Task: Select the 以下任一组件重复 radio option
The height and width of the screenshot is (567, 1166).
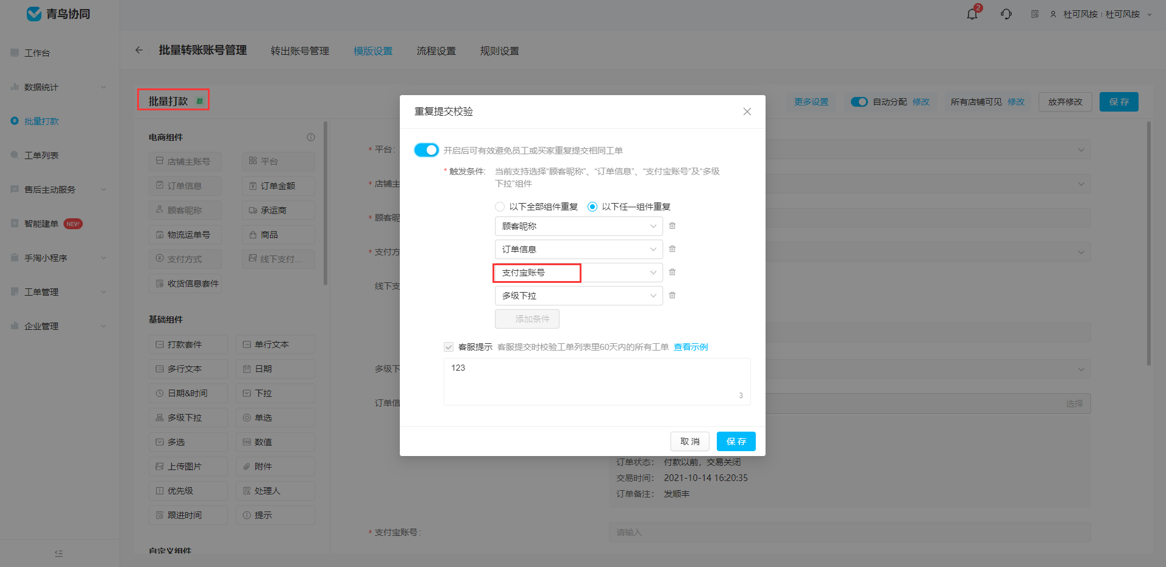Action: (x=592, y=207)
